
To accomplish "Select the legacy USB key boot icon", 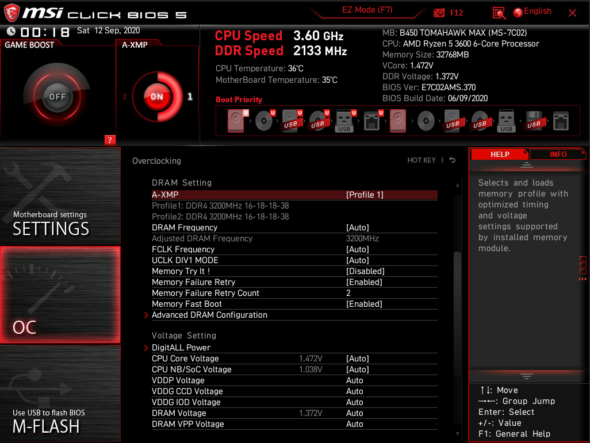I will [507, 121].
